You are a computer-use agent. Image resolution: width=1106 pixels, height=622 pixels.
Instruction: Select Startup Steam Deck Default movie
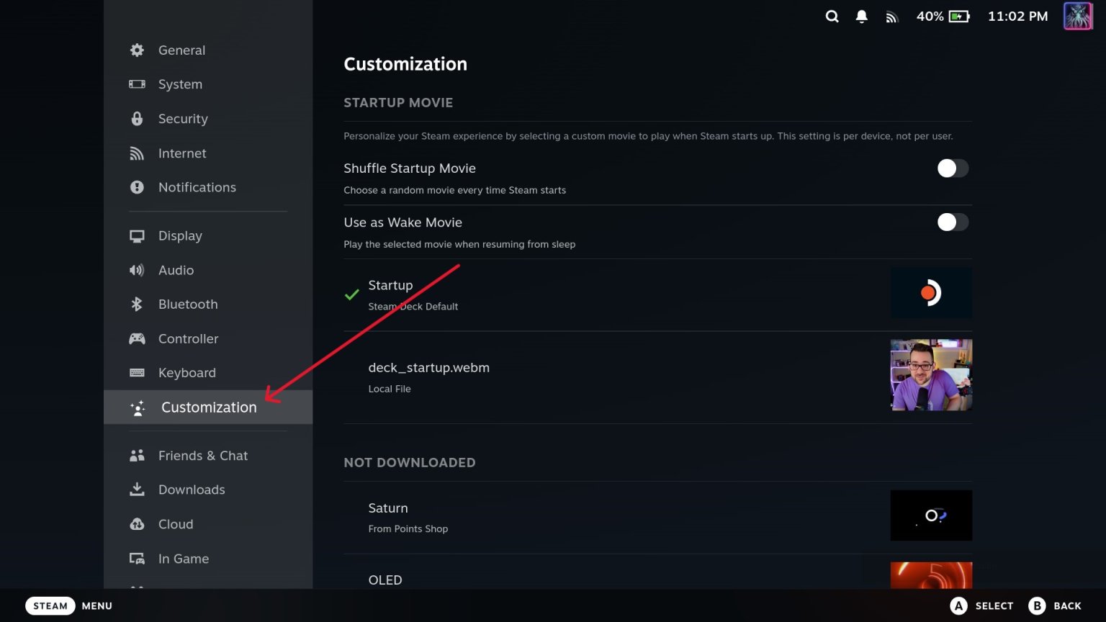tap(657, 295)
